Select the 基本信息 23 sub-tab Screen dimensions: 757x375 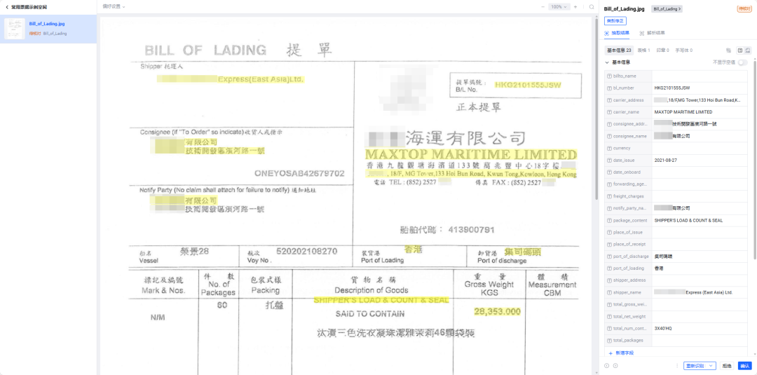point(619,50)
